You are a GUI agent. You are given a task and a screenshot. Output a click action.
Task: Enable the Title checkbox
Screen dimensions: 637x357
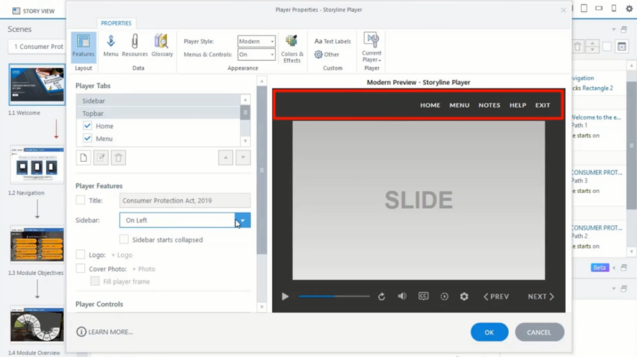(80, 200)
